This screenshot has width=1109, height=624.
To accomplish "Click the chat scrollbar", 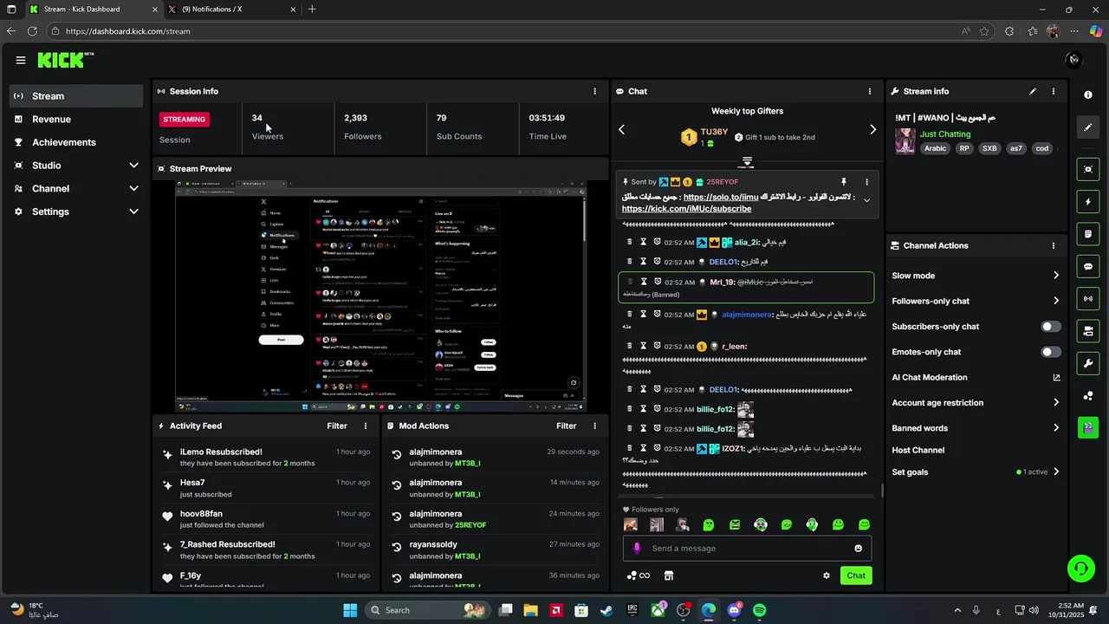I will [882, 491].
